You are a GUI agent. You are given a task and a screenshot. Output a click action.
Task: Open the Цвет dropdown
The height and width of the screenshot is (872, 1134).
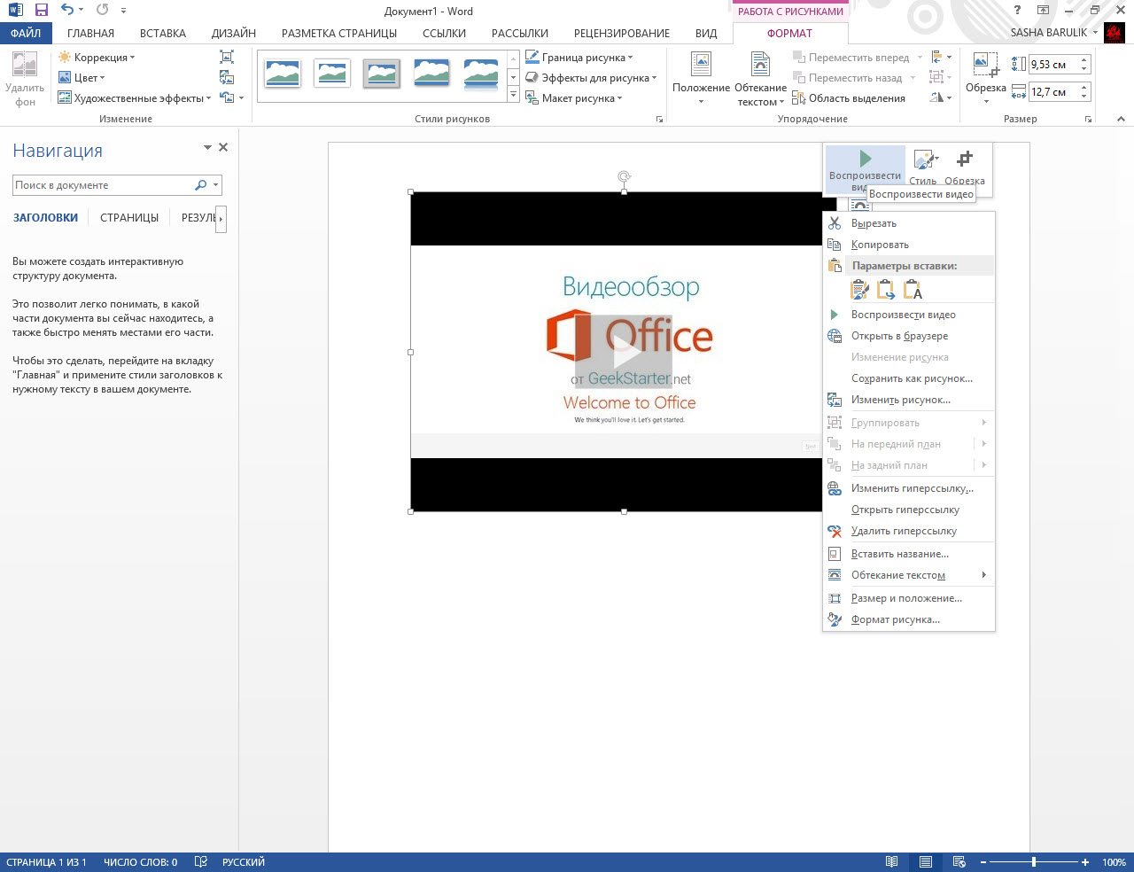(x=82, y=78)
